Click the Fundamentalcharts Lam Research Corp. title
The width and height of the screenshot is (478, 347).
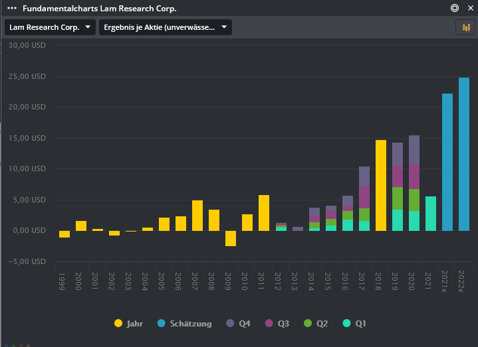pyautogui.click(x=100, y=9)
